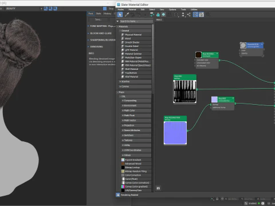The image size is (275, 206).
Task: Pick material from object with eyedropper
Action: (127, 14)
